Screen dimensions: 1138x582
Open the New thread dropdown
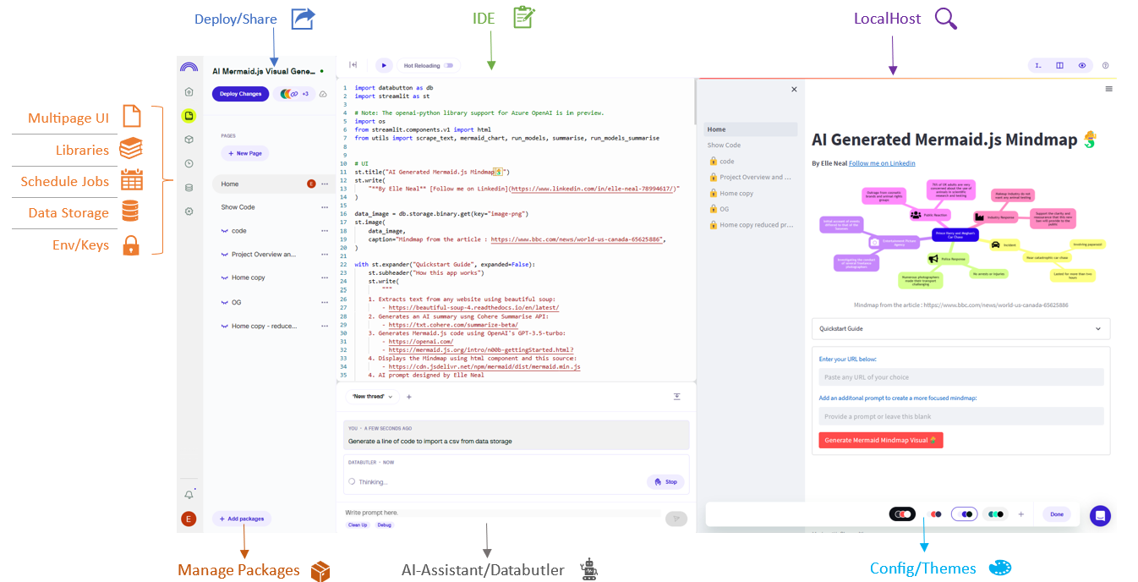pyautogui.click(x=369, y=396)
